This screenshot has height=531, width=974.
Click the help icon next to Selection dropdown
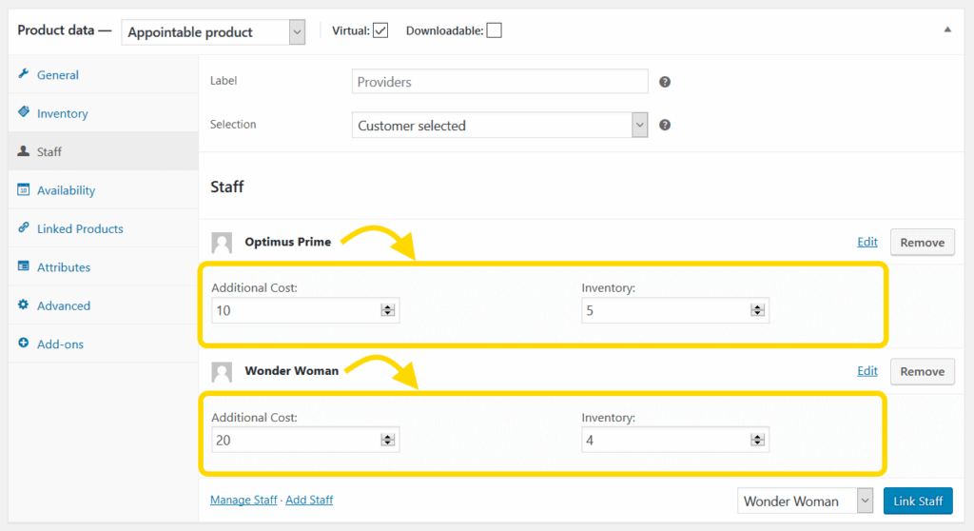pyautogui.click(x=665, y=125)
